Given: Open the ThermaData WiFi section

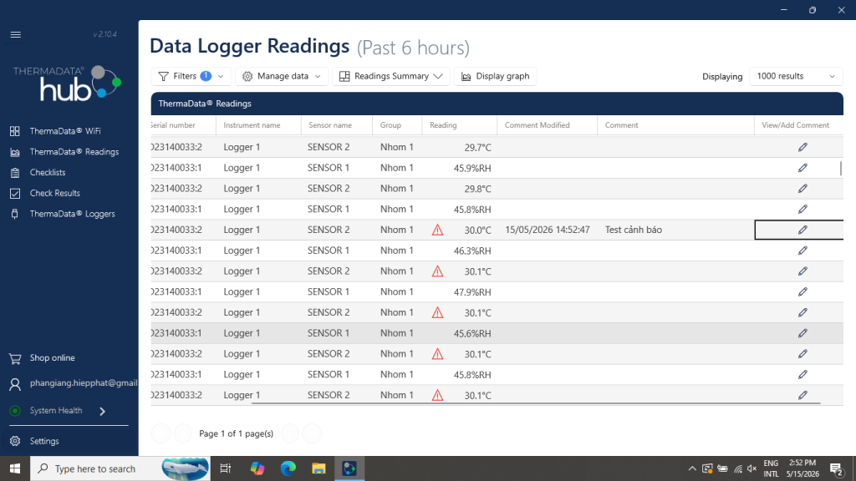Looking at the screenshot, I should 65,131.
